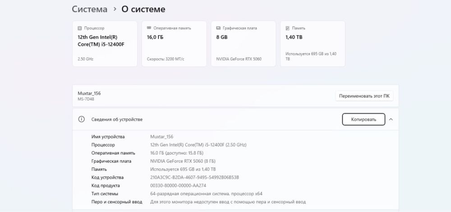Click NVIDIA GeForce RTX 5060 in graphics card tile
This screenshot has height=212, width=451.
tap(239, 59)
